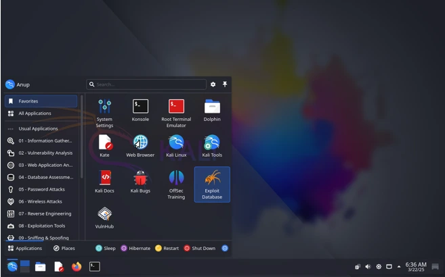445x277 pixels.
Task: Click the virtual desktop pager
Action: 24,266
